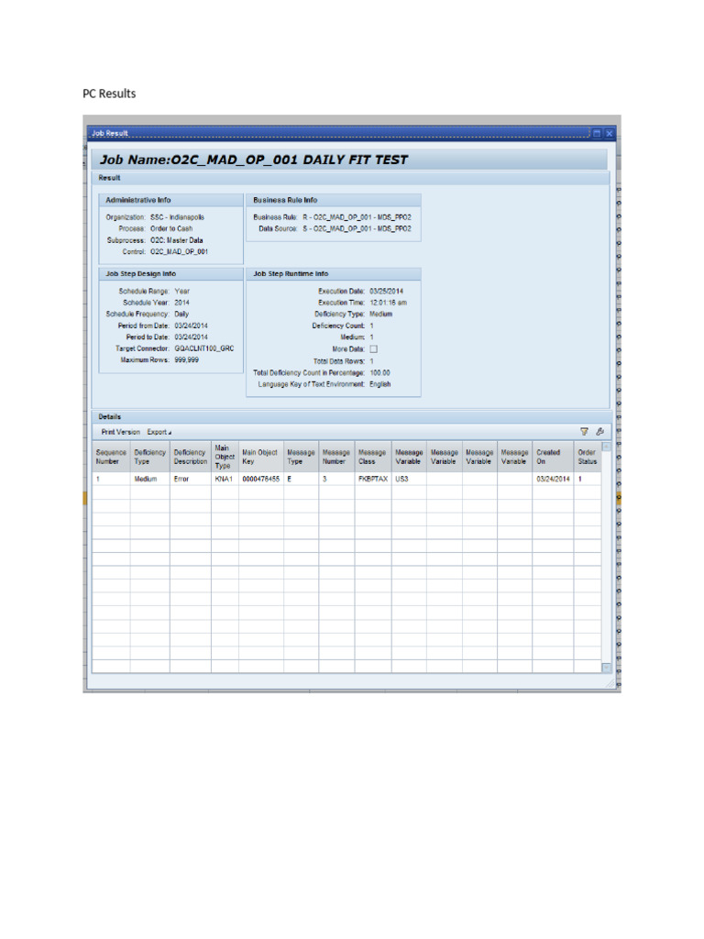Click the Created On cell in table row
Screen dimensions: 704x939
point(553,479)
